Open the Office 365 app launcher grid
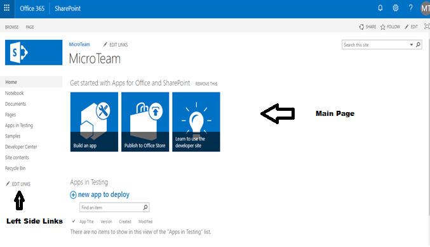The height and width of the screenshot is (247, 430). (x=7, y=8)
